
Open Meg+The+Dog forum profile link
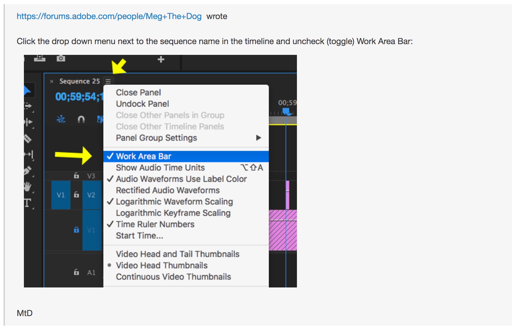pos(109,16)
